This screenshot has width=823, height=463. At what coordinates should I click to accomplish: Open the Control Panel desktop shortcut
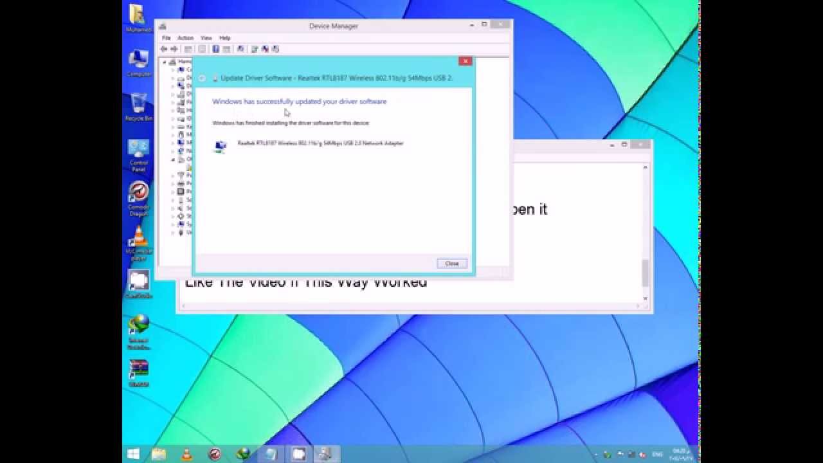click(x=138, y=154)
